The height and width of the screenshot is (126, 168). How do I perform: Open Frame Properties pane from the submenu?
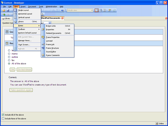pos(57,37)
